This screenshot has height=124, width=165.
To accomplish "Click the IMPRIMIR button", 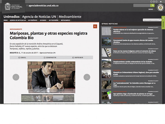I will pos(78,58).
